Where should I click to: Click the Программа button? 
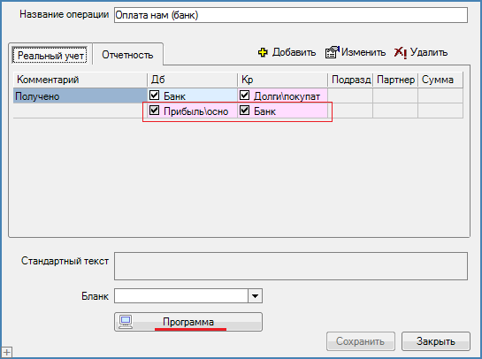pyautogui.click(x=188, y=322)
